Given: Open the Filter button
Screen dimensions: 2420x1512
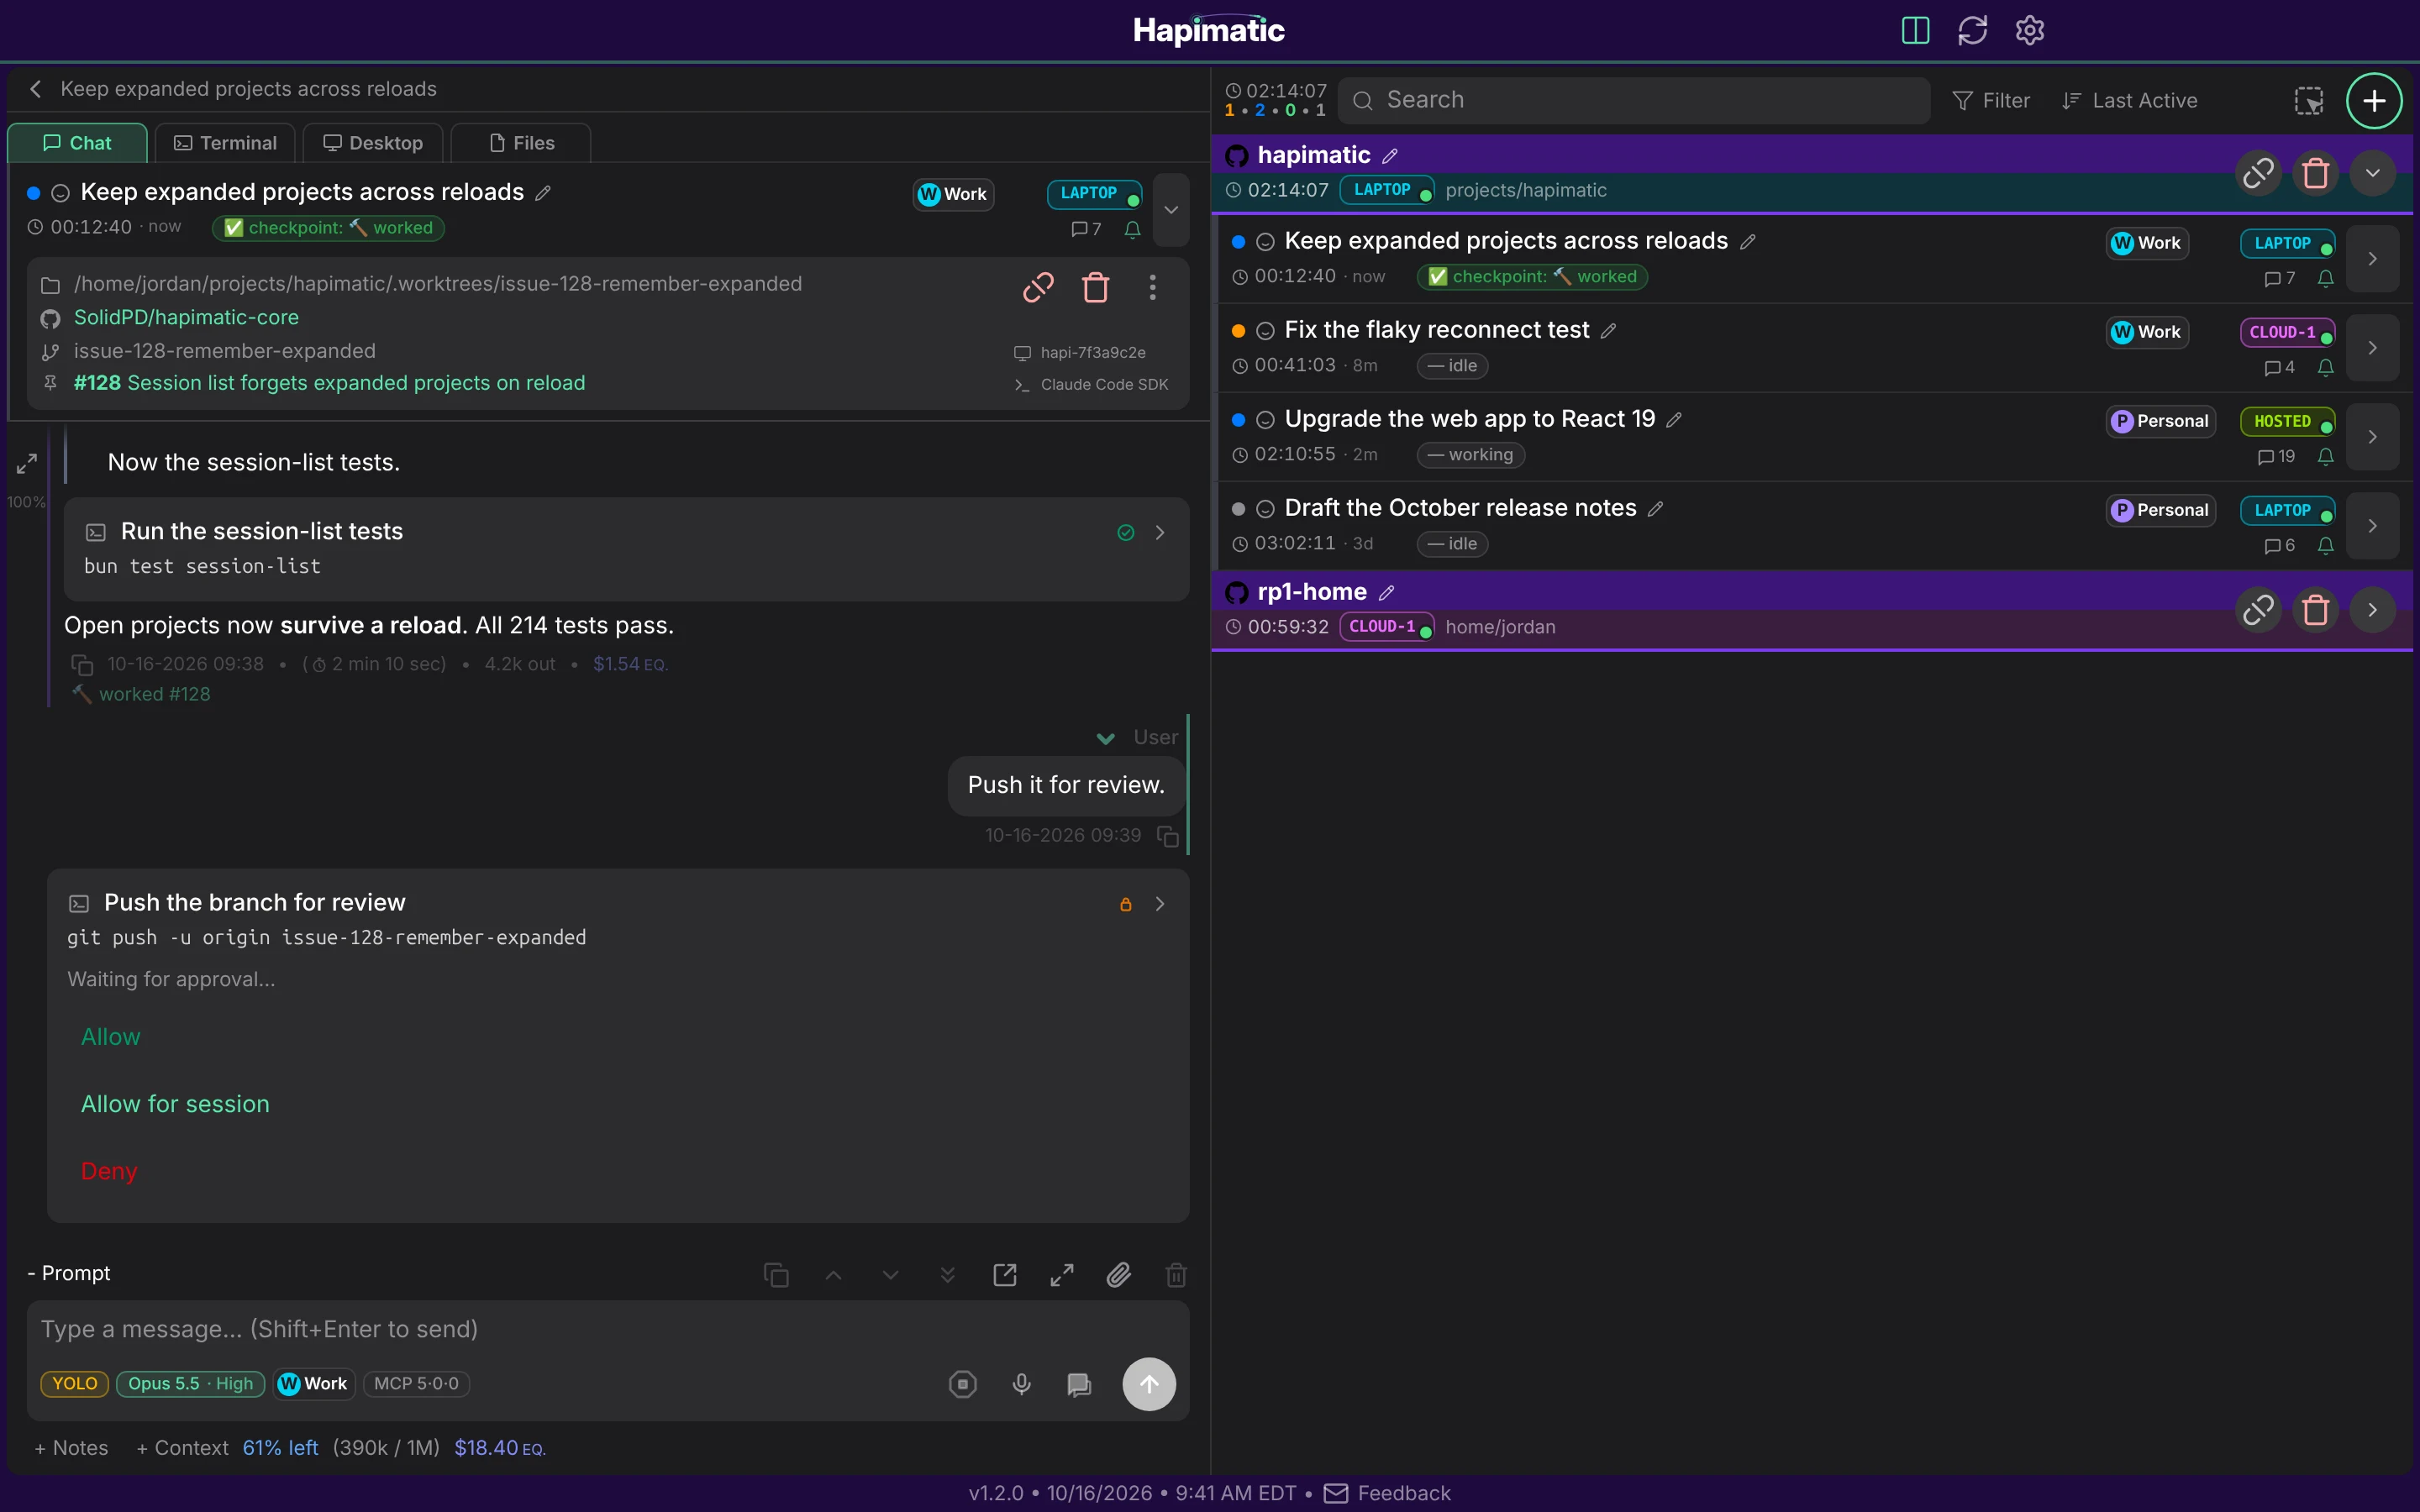Looking at the screenshot, I should click(1990, 100).
